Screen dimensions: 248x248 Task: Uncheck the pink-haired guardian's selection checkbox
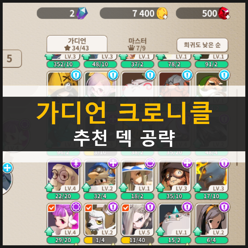pos(52,208)
